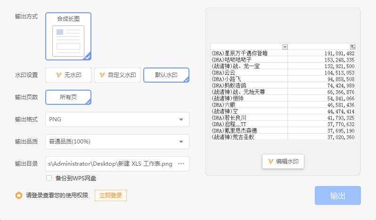Select the 默认水印 option
The image size is (376, 220).
pyautogui.click(x=166, y=75)
